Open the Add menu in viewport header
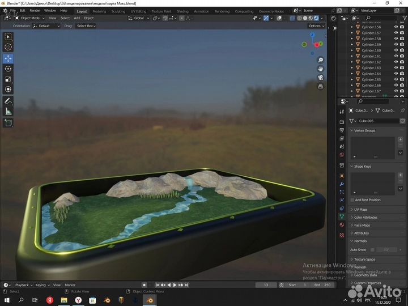This screenshot has width=408, height=306. (x=76, y=18)
